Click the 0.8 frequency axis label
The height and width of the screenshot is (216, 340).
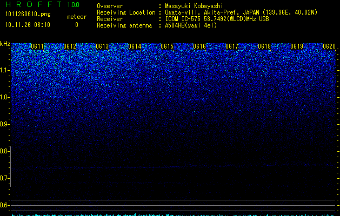point(4,151)
